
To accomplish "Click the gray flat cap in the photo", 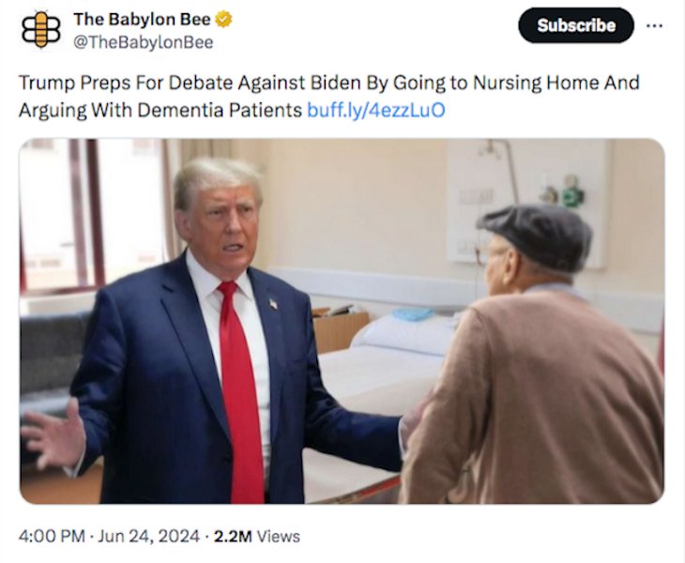I will point(536,236).
